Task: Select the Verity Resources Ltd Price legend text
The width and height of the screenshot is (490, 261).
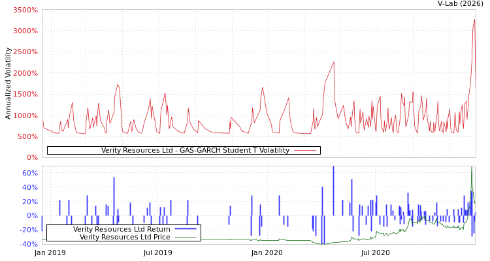Action: point(125,237)
